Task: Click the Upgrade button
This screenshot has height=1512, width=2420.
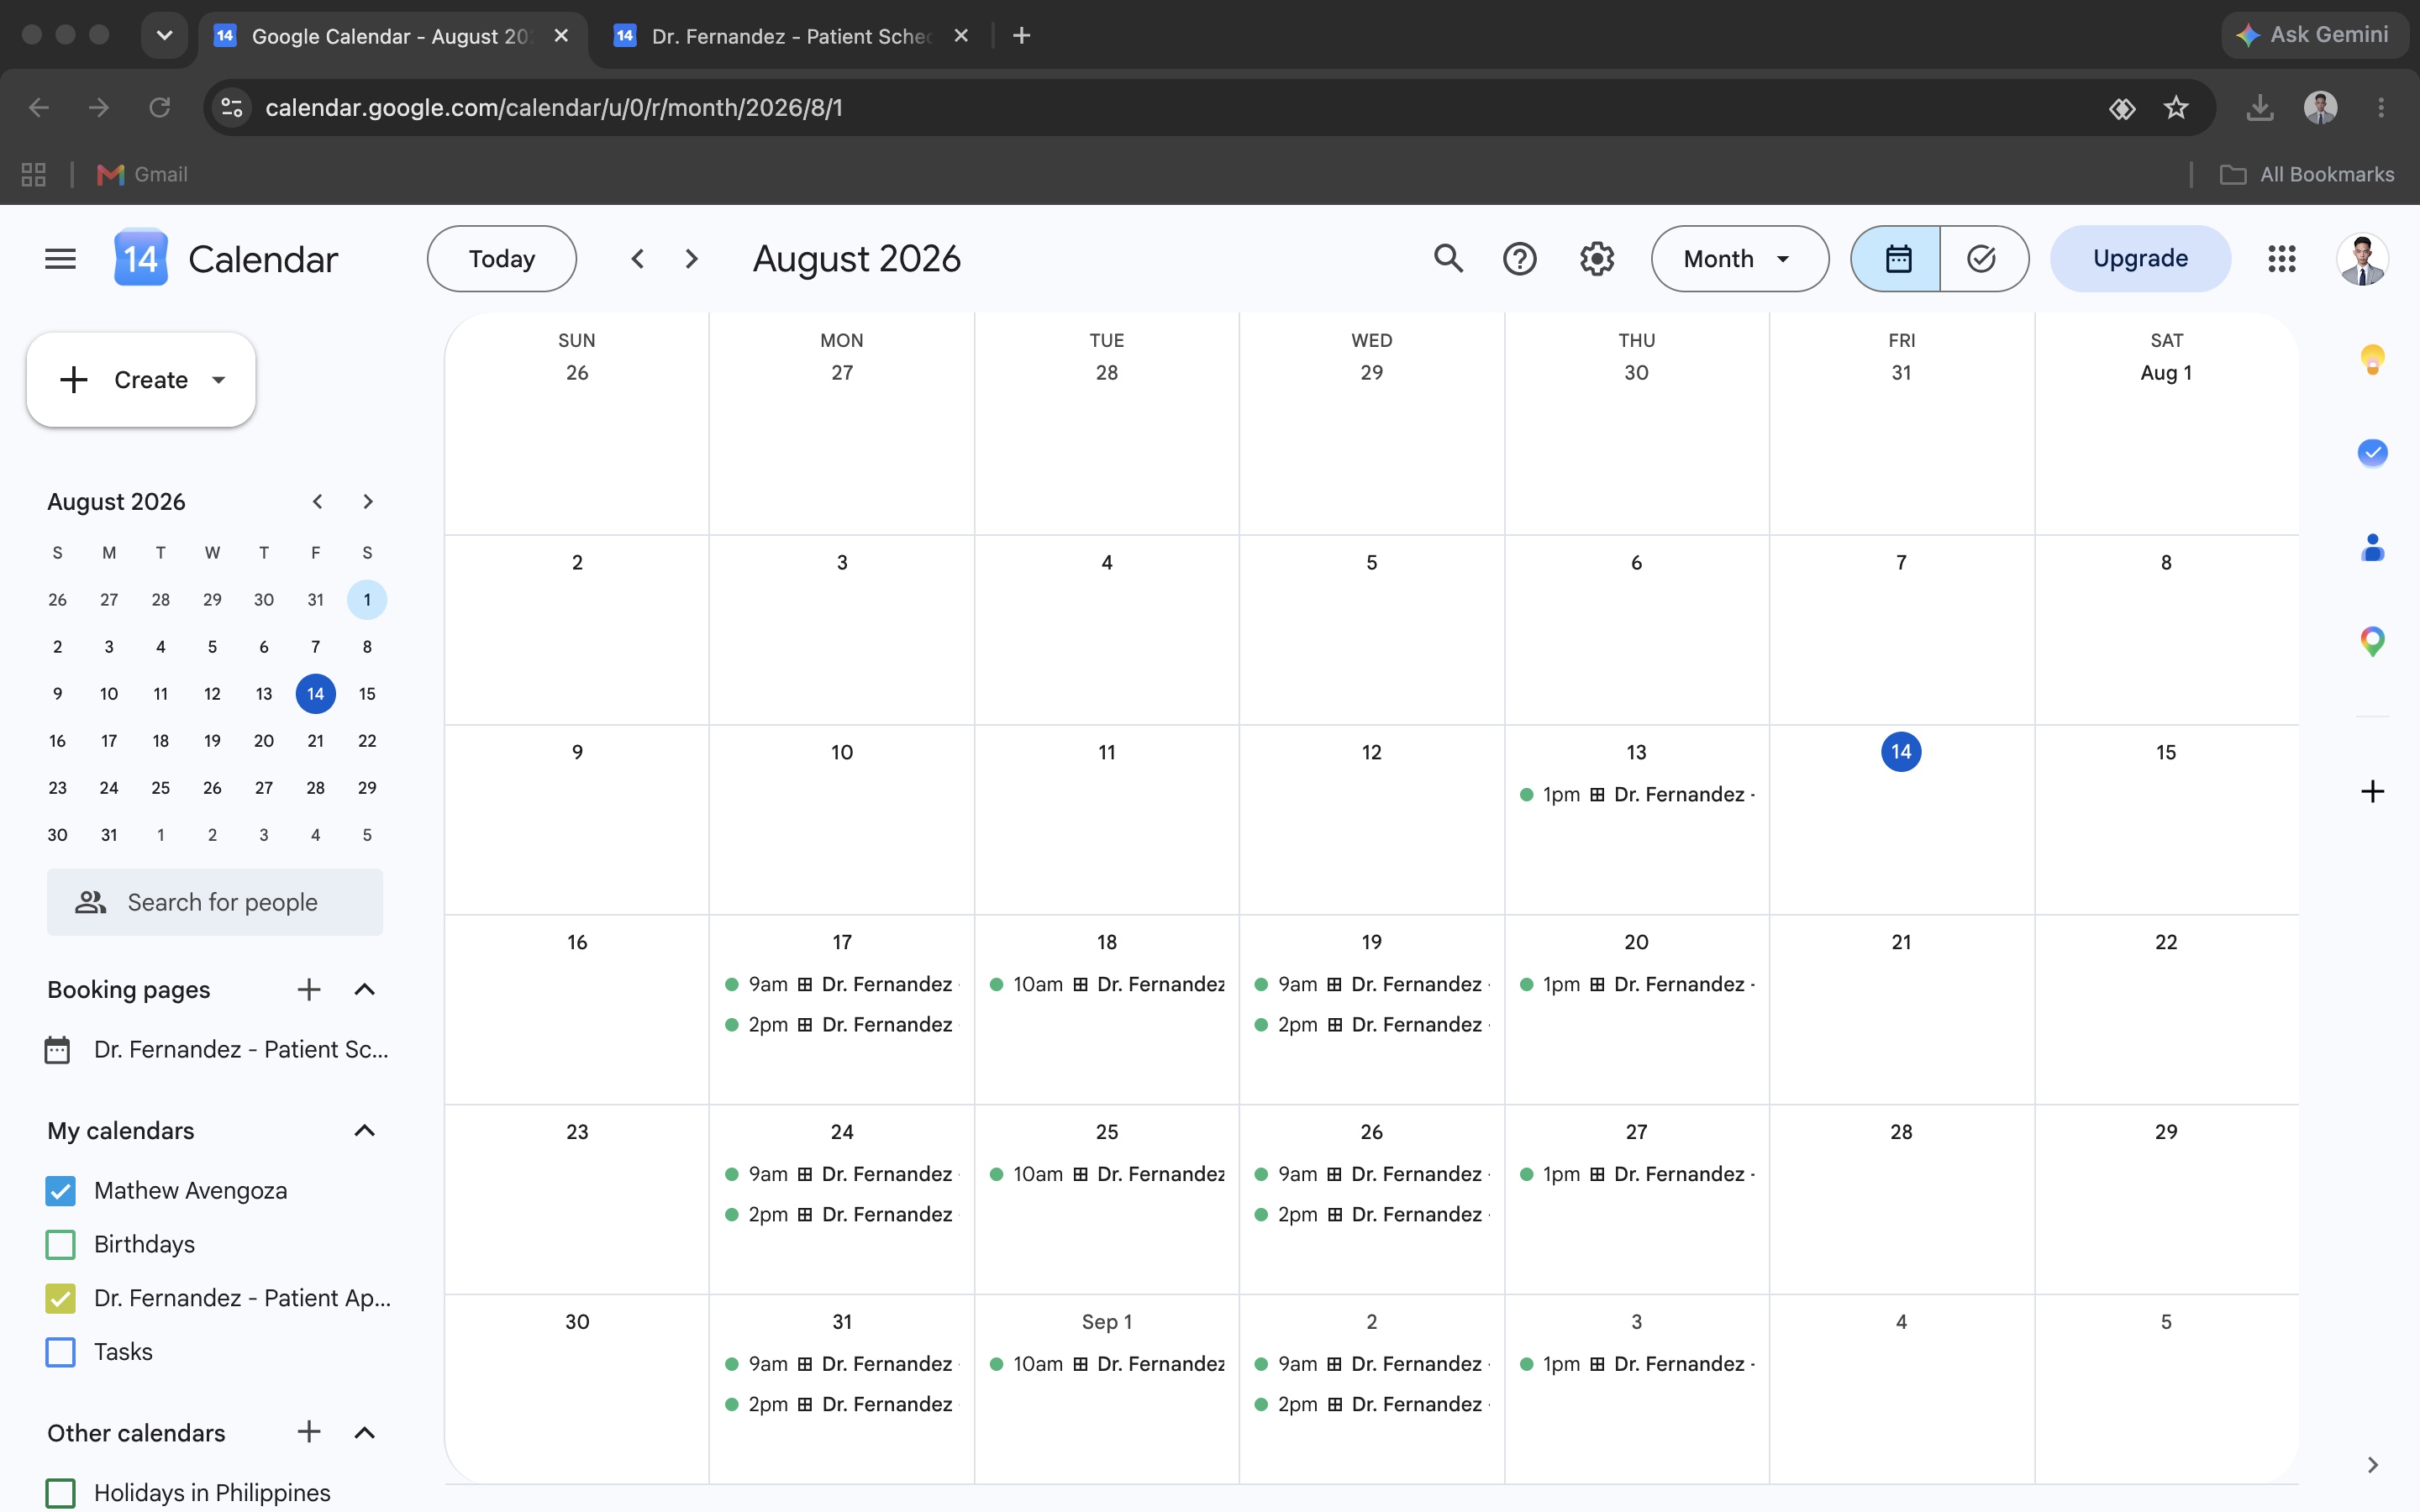Action: point(2140,259)
